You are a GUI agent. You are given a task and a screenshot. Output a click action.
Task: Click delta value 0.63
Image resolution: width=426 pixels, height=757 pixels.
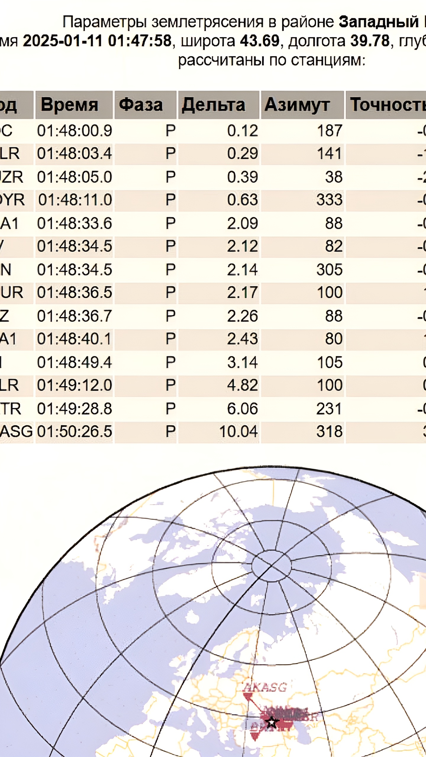pyautogui.click(x=243, y=200)
